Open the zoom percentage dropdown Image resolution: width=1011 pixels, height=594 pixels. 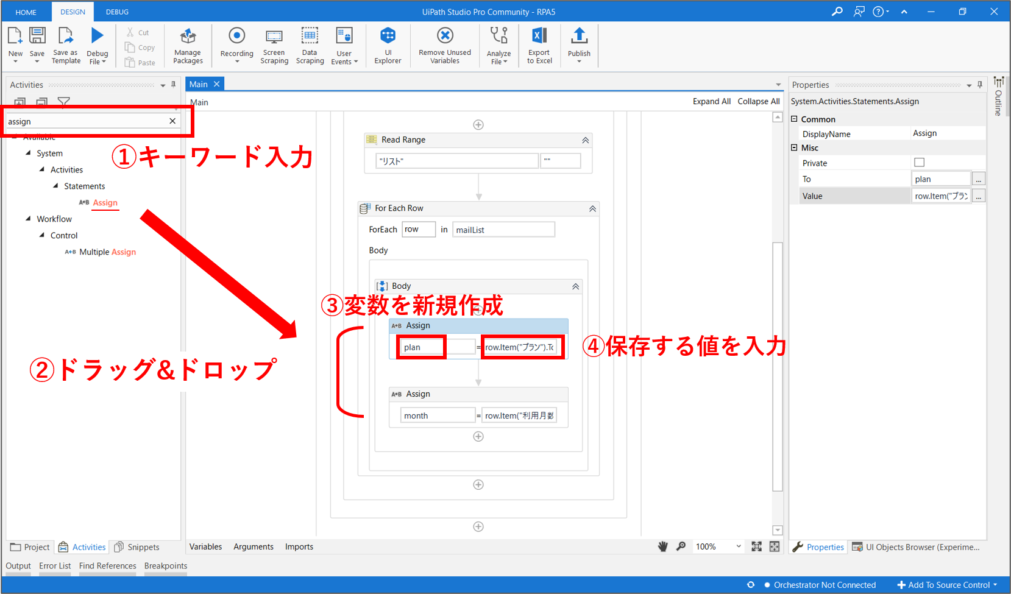[739, 546]
